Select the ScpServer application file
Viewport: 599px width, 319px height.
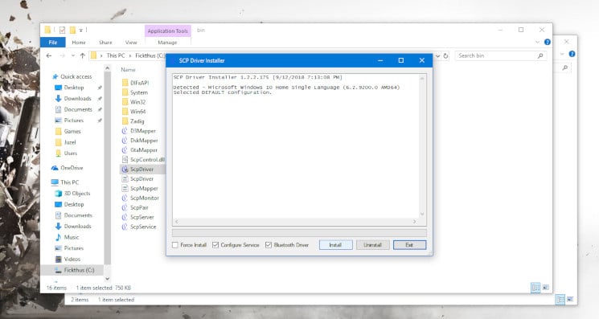point(142,217)
